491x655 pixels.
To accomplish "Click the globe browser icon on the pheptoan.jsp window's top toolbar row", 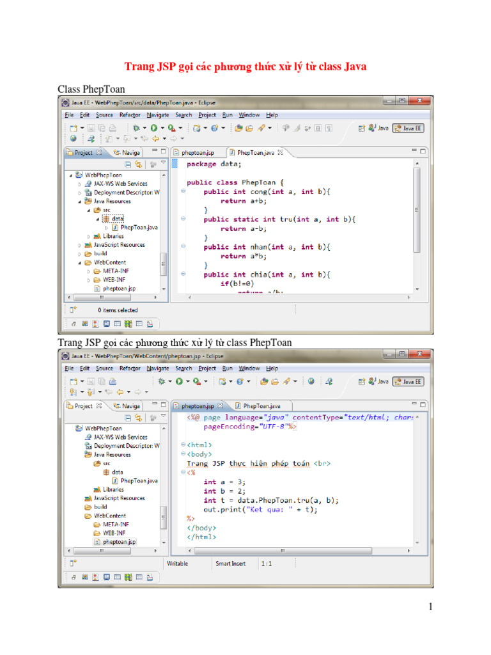I will pyautogui.click(x=311, y=381).
